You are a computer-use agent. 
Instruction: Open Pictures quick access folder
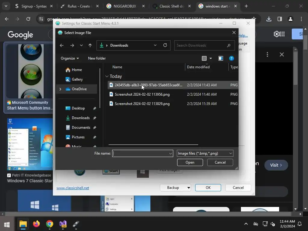click(78, 137)
